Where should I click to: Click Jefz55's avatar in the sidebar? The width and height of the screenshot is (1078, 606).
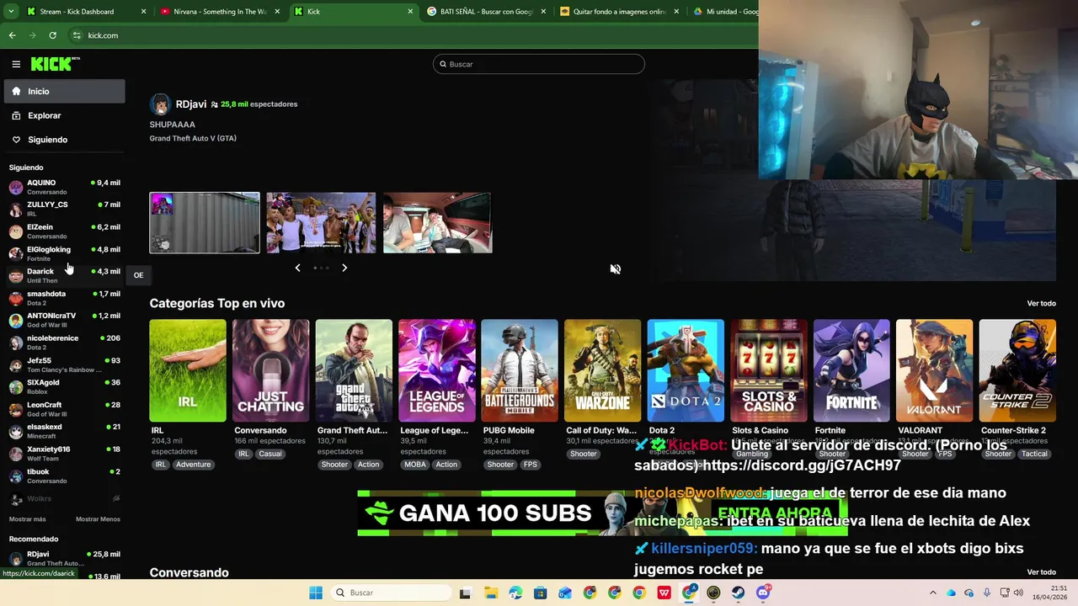[x=16, y=365]
